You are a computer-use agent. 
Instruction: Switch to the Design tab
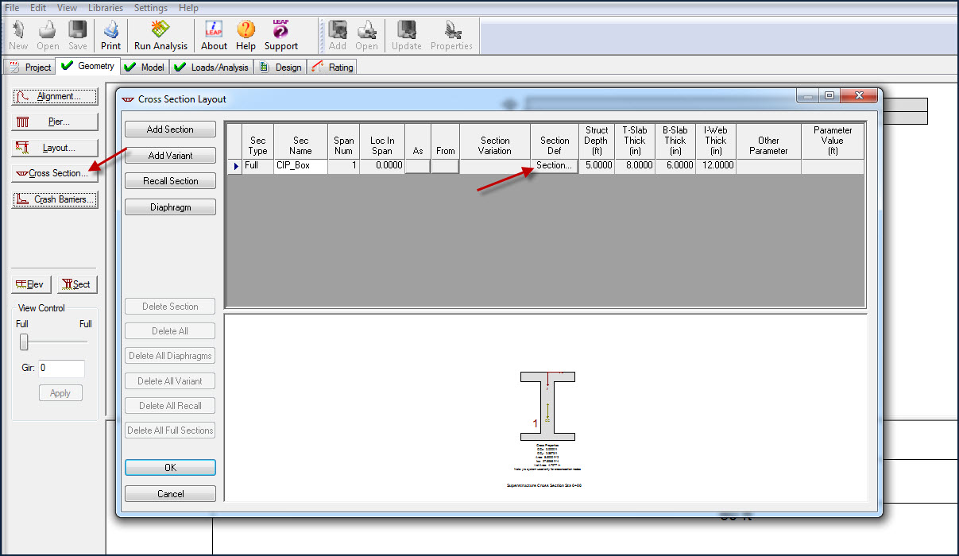pyautogui.click(x=280, y=68)
